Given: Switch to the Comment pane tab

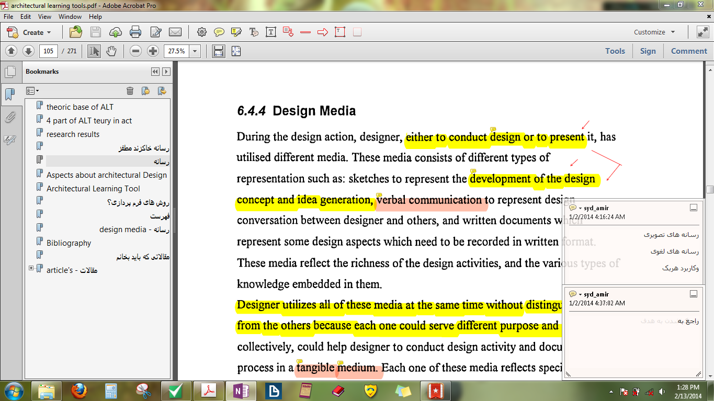Looking at the screenshot, I should pos(688,51).
